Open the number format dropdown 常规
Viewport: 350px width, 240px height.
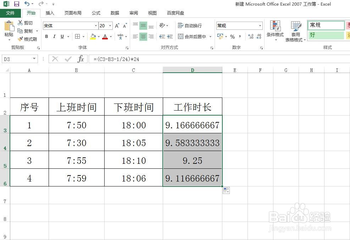[260, 26]
